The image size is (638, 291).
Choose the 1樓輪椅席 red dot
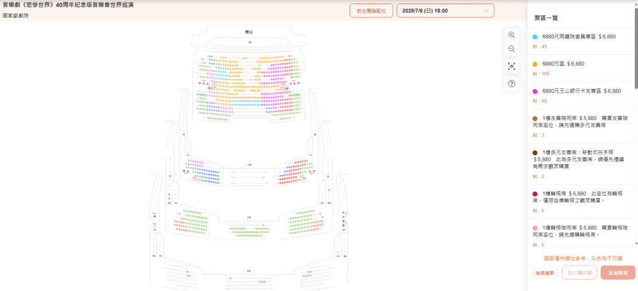(x=535, y=194)
